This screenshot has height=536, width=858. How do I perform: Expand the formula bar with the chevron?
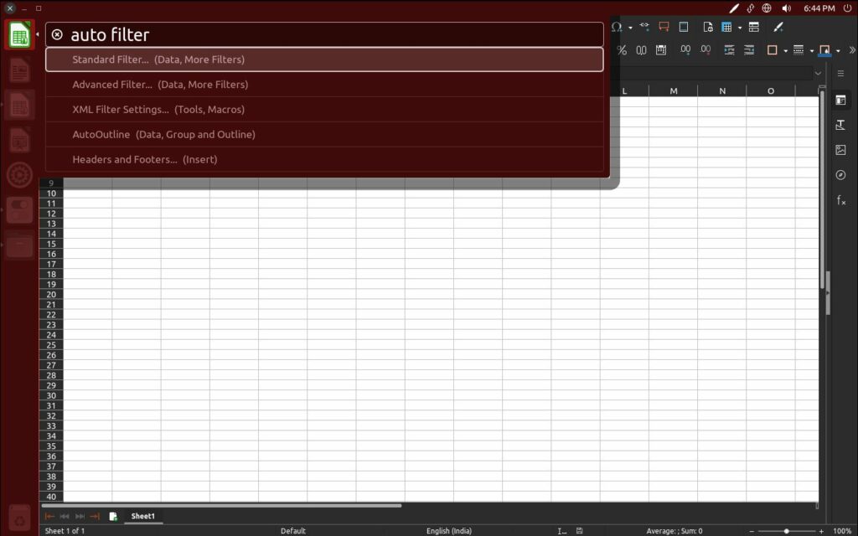click(x=818, y=74)
